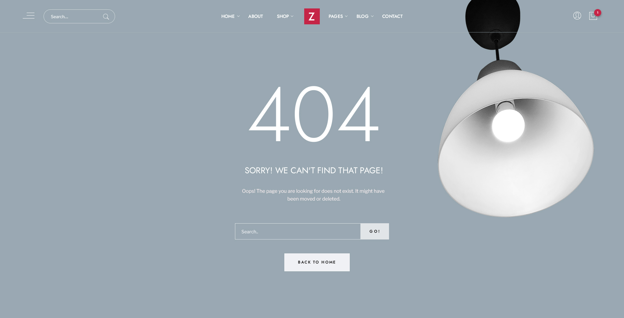The height and width of the screenshot is (318, 624).
Task: Go to the About page
Action: point(255,16)
